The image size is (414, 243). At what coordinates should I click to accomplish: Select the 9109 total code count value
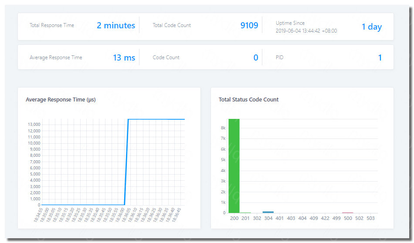[x=249, y=26]
